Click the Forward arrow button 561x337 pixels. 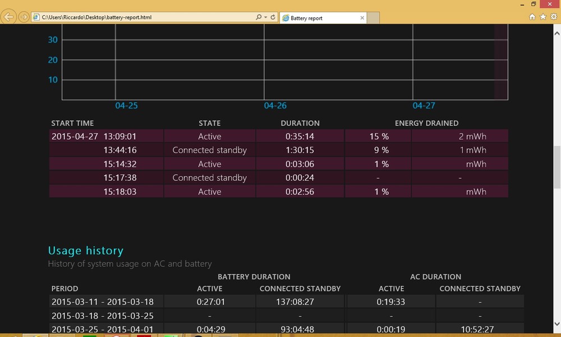[24, 17]
